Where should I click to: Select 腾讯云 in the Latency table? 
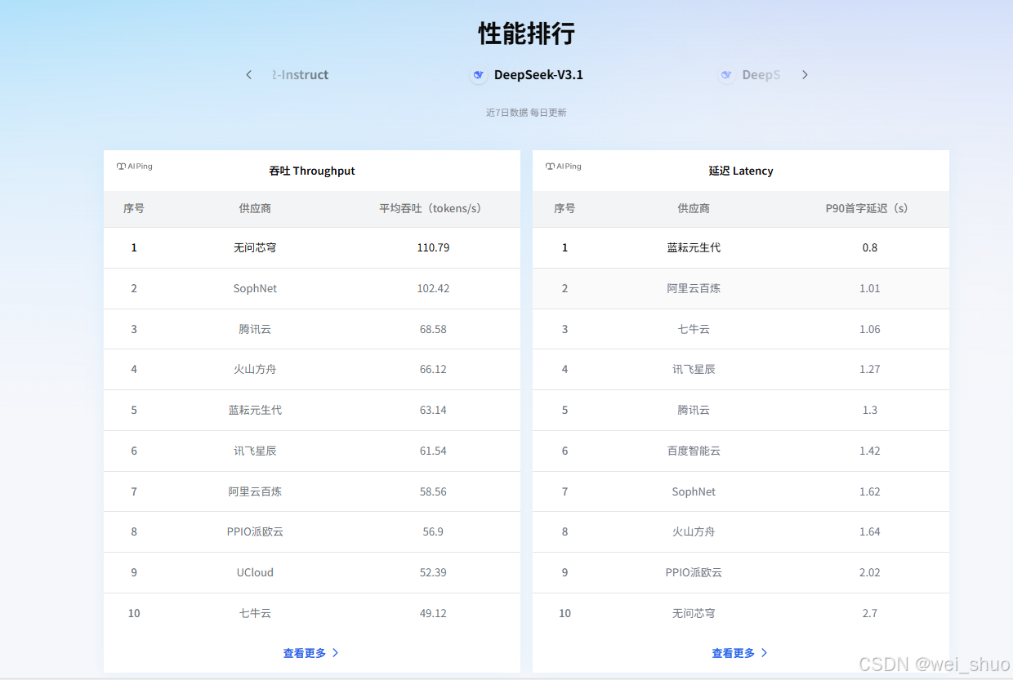(694, 410)
